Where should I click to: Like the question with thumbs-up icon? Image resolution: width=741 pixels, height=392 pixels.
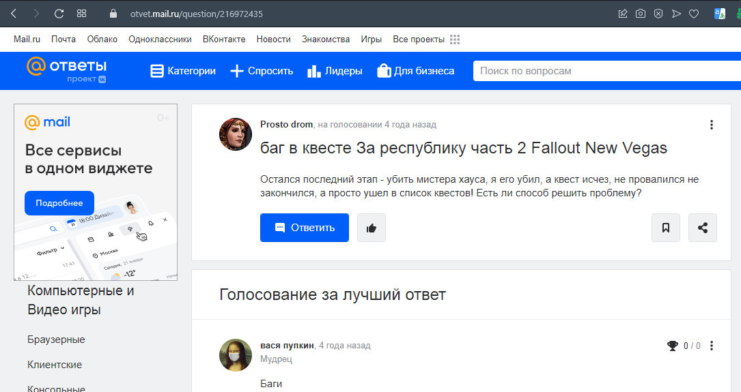pos(372,228)
